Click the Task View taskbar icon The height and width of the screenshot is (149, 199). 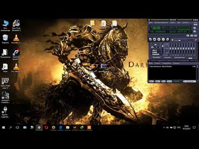(x=17, y=127)
